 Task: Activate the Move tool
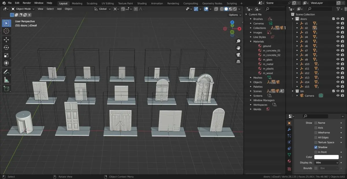[x=6, y=40]
